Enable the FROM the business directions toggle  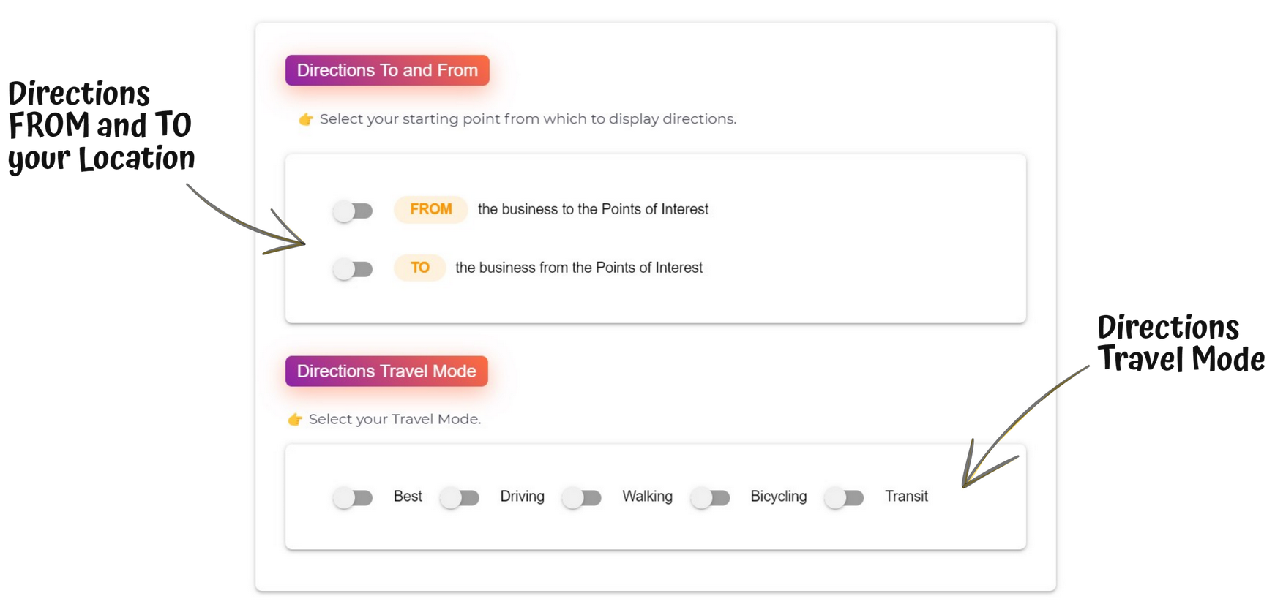tap(353, 211)
